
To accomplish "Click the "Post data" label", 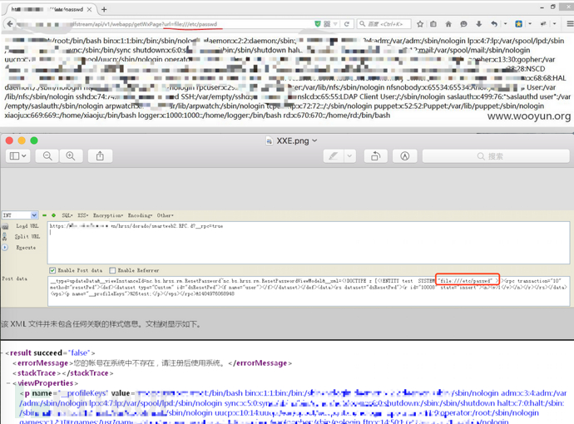I will click(15, 279).
